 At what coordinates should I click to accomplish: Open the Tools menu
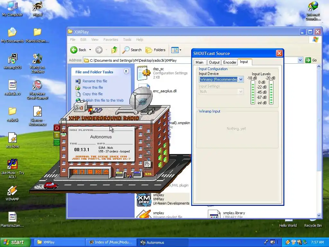click(x=127, y=40)
